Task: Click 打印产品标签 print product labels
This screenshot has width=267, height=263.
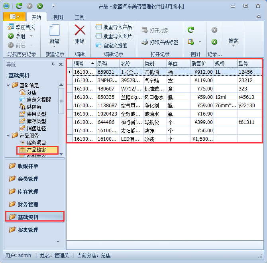Action: pyautogui.click(x=160, y=42)
